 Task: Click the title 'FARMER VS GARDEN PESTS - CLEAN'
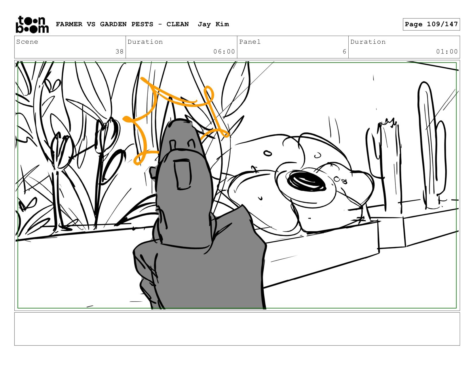tap(122, 24)
